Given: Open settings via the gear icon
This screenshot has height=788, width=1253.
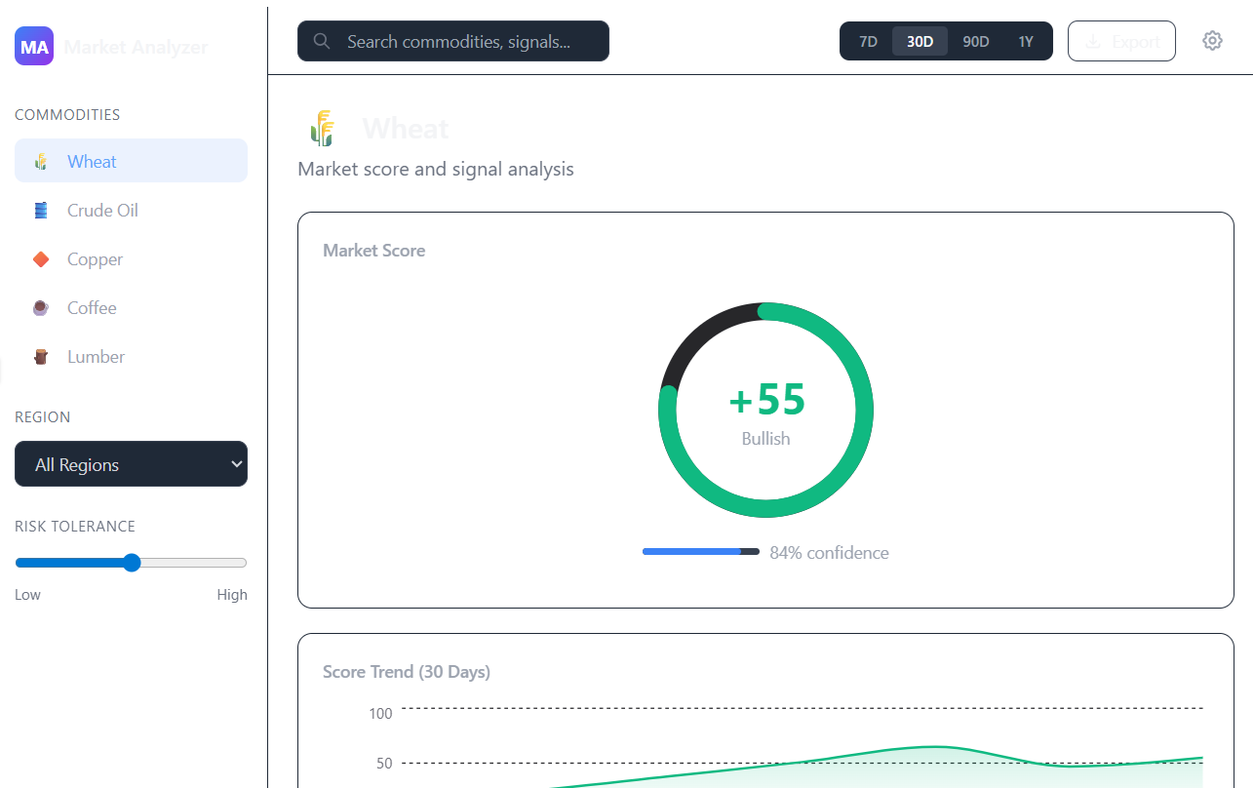Looking at the screenshot, I should [1212, 41].
